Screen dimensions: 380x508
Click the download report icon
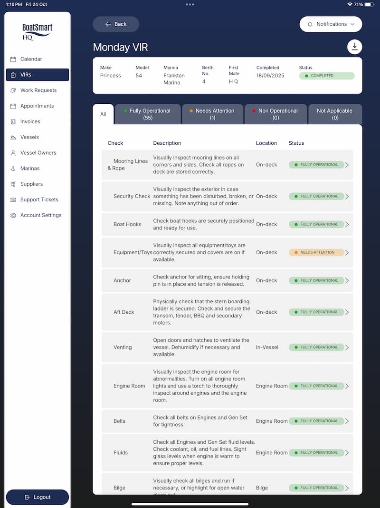pyautogui.click(x=354, y=47)
